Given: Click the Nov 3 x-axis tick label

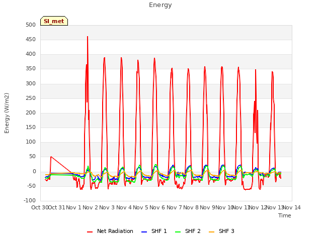Looking at the screenshot, I should (107, 207).
